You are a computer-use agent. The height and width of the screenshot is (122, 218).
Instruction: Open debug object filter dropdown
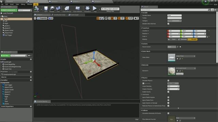click(x=110, y=9)
